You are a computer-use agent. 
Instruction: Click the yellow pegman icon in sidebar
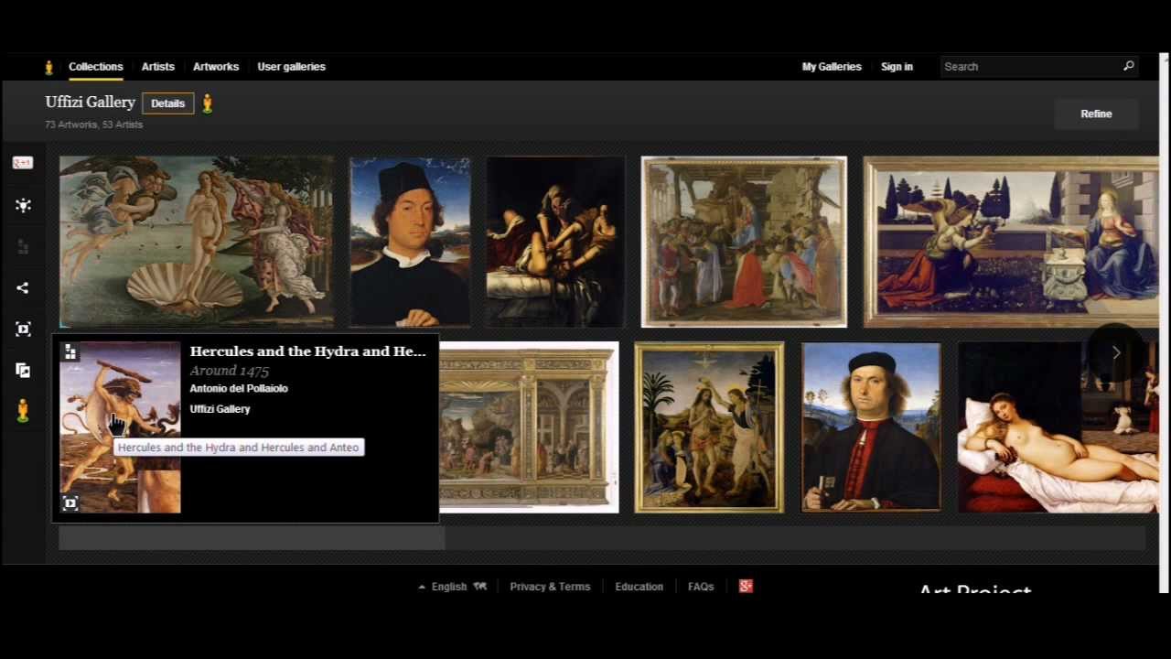(23, 411)
